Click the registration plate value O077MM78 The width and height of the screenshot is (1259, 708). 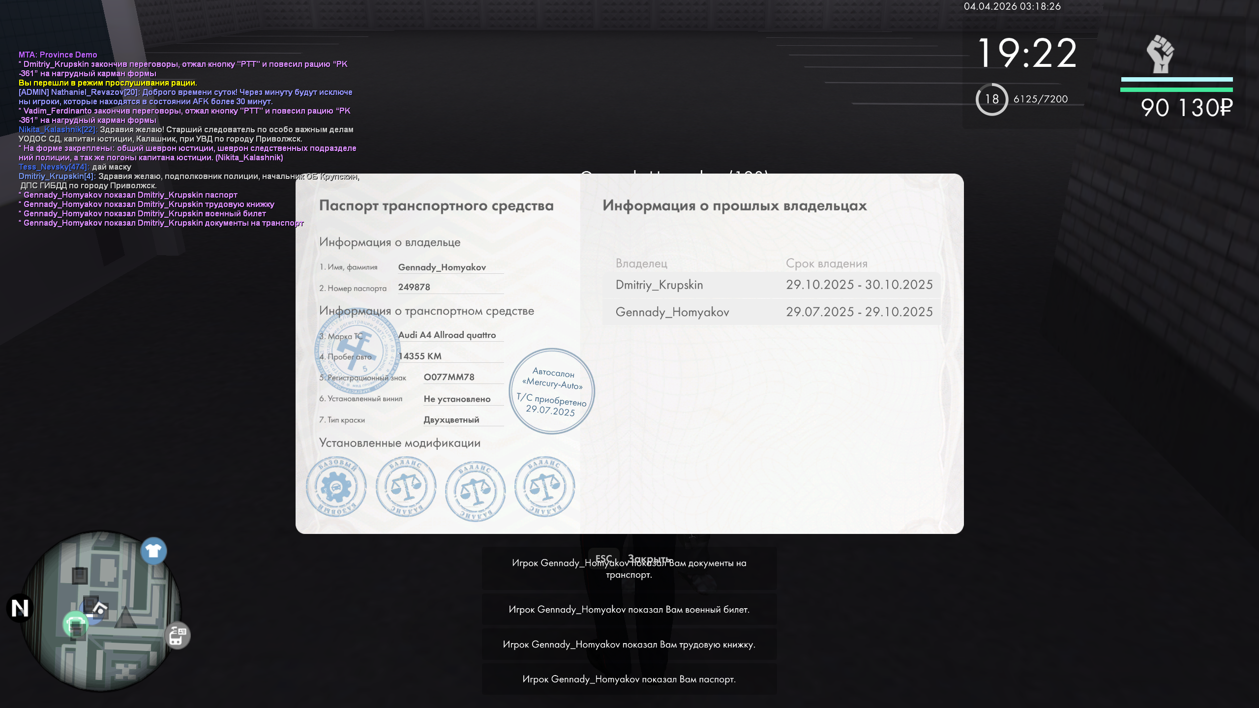[449, 377]
